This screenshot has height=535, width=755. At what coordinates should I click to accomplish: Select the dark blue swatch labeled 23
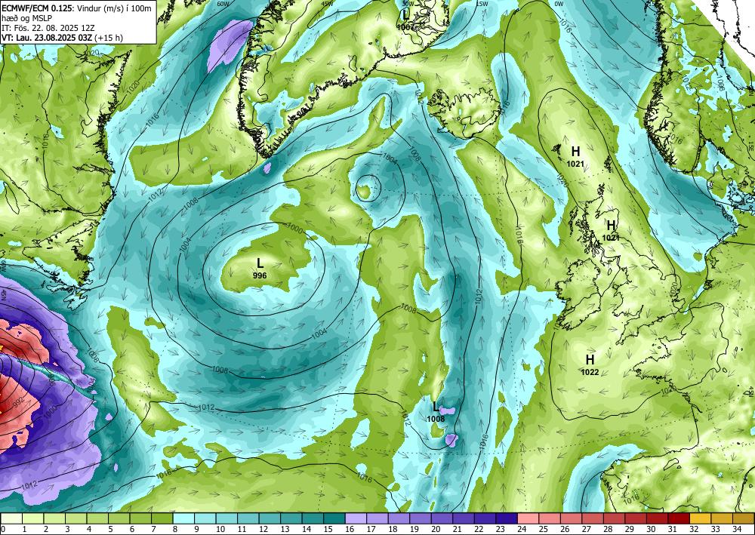point(507,518)
